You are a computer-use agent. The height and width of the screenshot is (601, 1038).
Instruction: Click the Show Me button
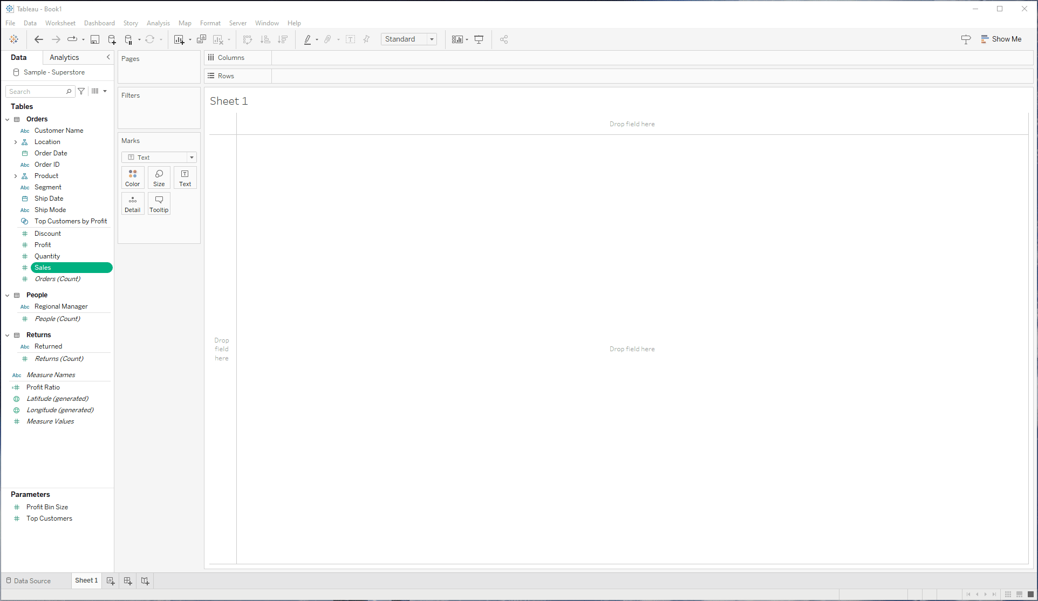pyautogui.click(x=1001, y=39)
